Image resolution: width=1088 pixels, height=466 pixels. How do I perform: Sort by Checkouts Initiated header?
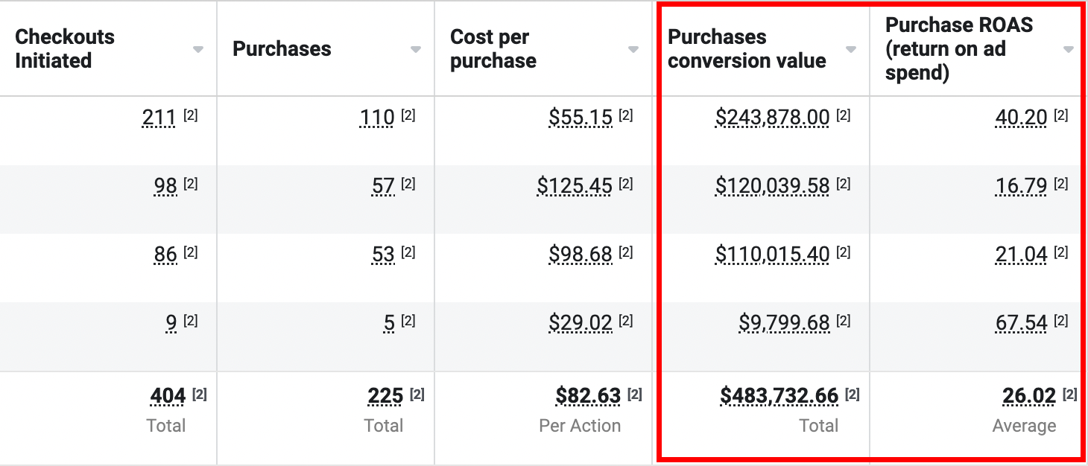coord(65,48)
